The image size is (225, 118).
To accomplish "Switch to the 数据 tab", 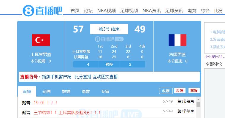I will point(66,92).
